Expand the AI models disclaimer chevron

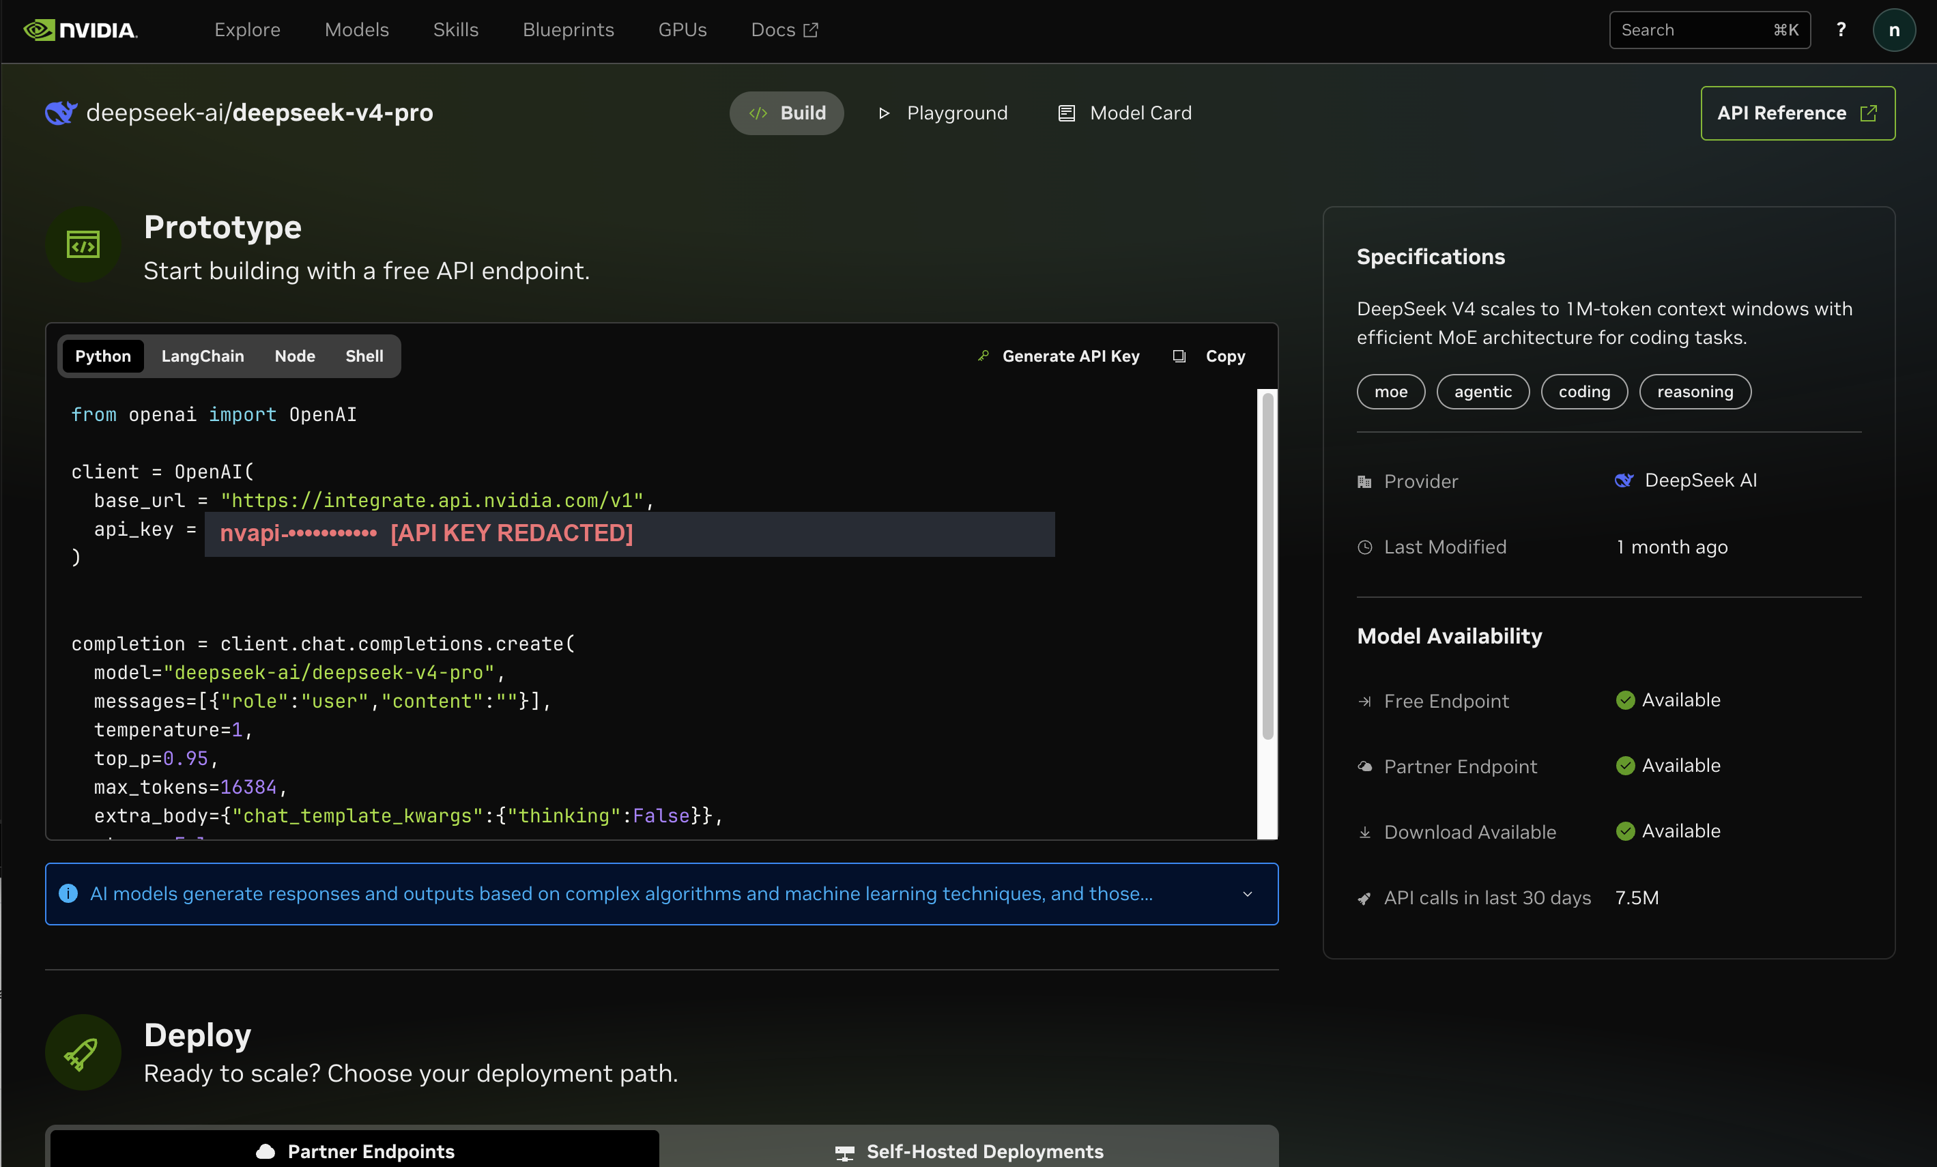tap(1247, 894)
